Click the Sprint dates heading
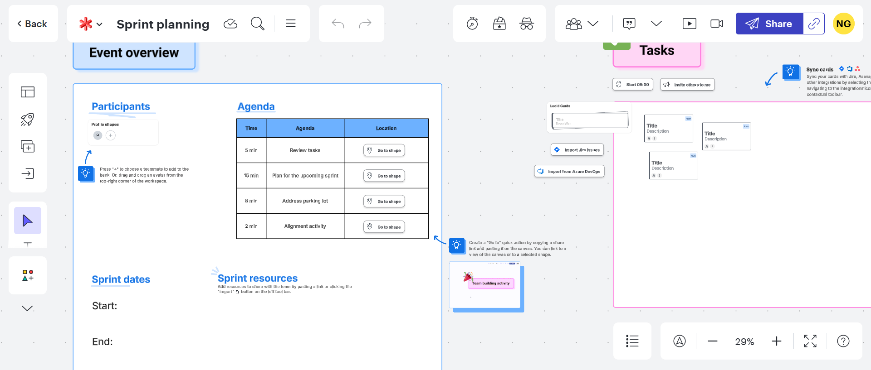This screenshot has height=370, width=871. click(x=121, y=279)
